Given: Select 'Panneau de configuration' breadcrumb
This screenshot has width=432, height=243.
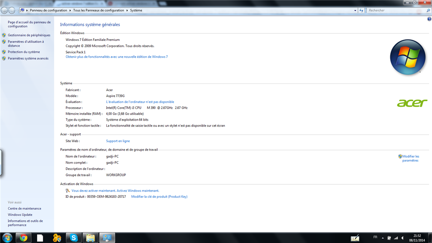Looking at the screenshot, I should [x=49, y=11].
